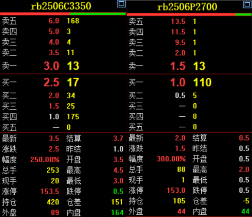Click the 250.00% change percentage value
Image resolution: width=252 pixels, height=217 pixels.
(45, 160)
